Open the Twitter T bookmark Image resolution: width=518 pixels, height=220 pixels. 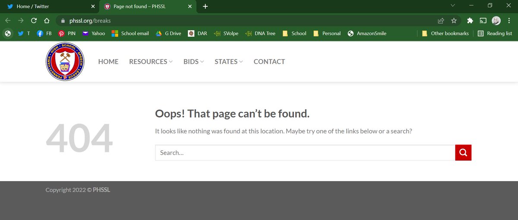click(24, 33)
